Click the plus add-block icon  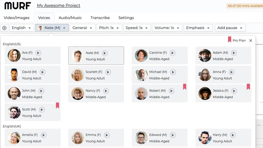[x=4, y=28]
